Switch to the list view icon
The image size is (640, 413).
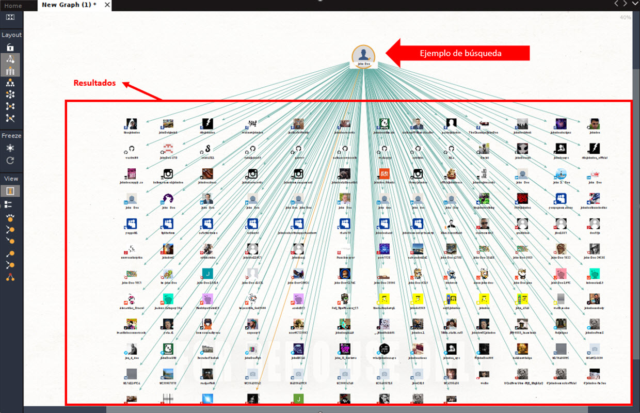[x=9, y=204]
